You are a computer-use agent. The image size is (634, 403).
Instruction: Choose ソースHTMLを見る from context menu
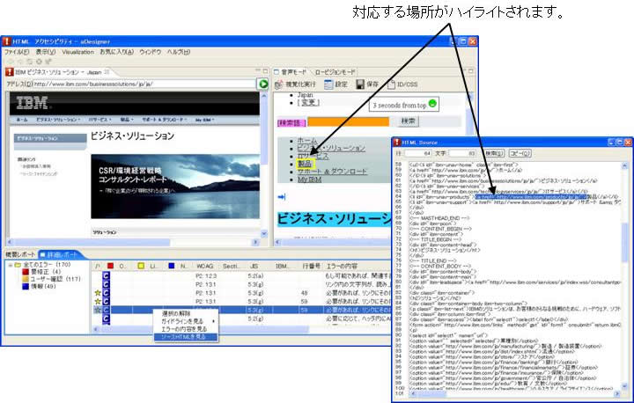pos(186,337)
